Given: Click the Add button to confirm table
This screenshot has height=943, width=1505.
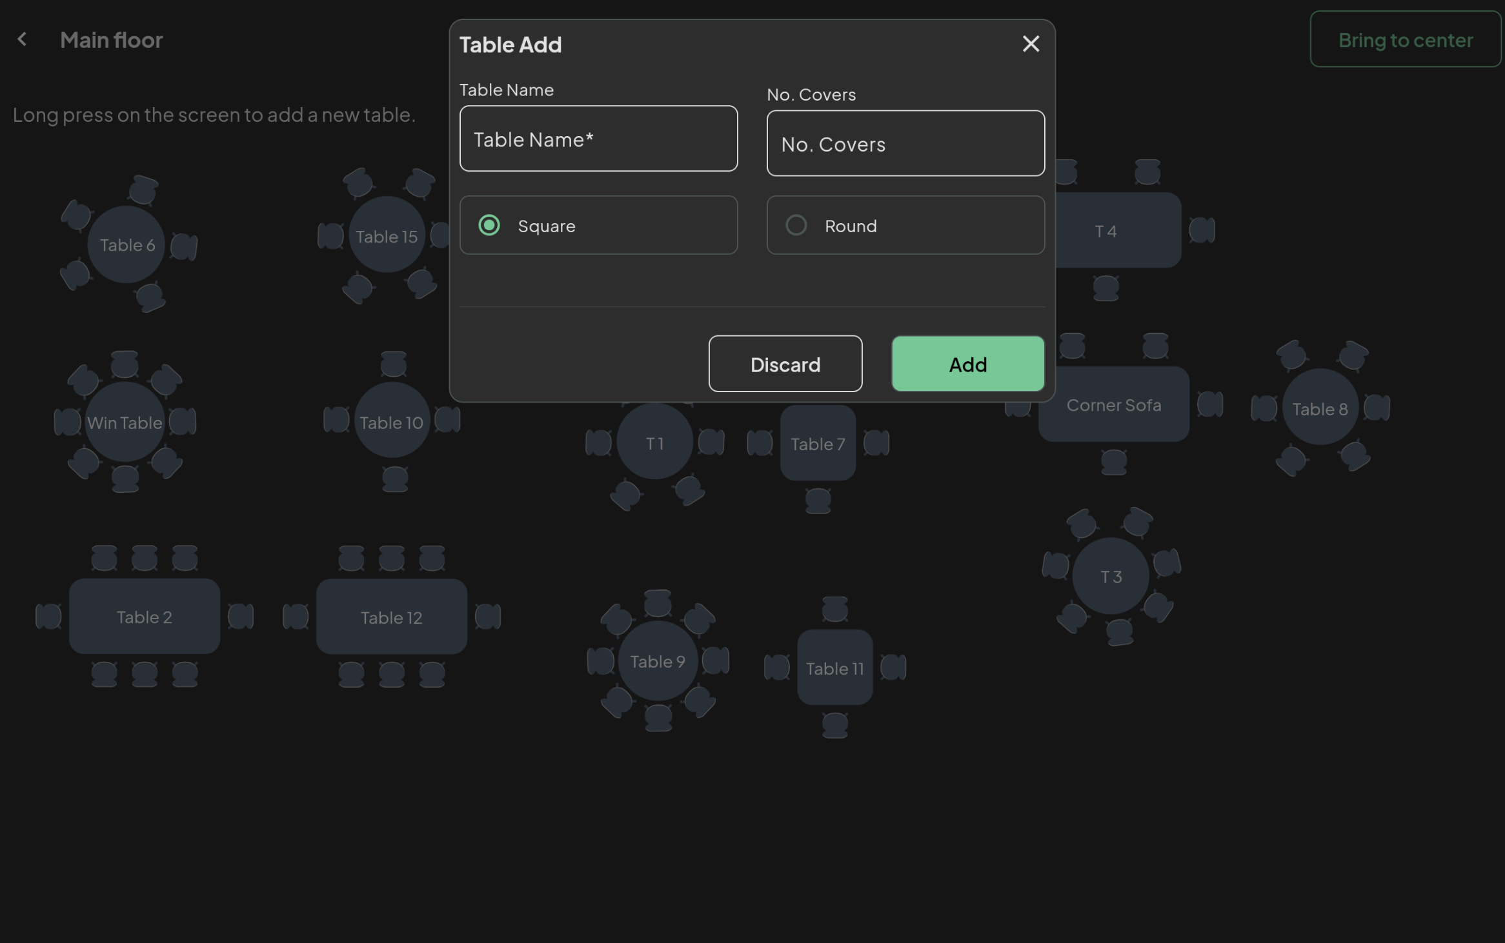Looking at the screenshot, I should tap(967, 363).
